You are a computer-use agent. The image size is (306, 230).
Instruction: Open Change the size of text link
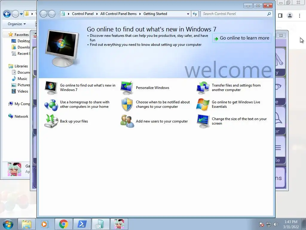(x=239, y=121)
